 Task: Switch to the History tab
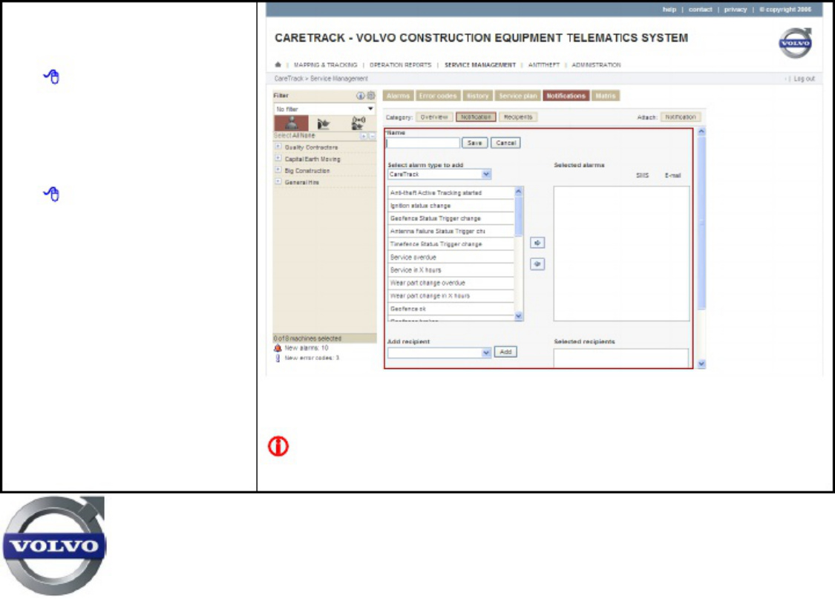pyautogui.click(x=477, y=96)
